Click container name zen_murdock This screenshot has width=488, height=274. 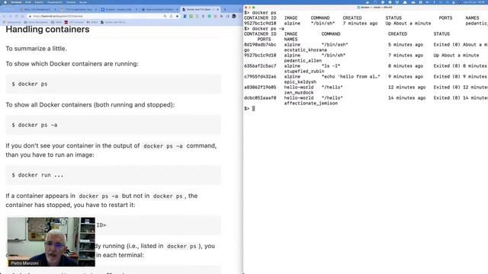tap(298, 93)
